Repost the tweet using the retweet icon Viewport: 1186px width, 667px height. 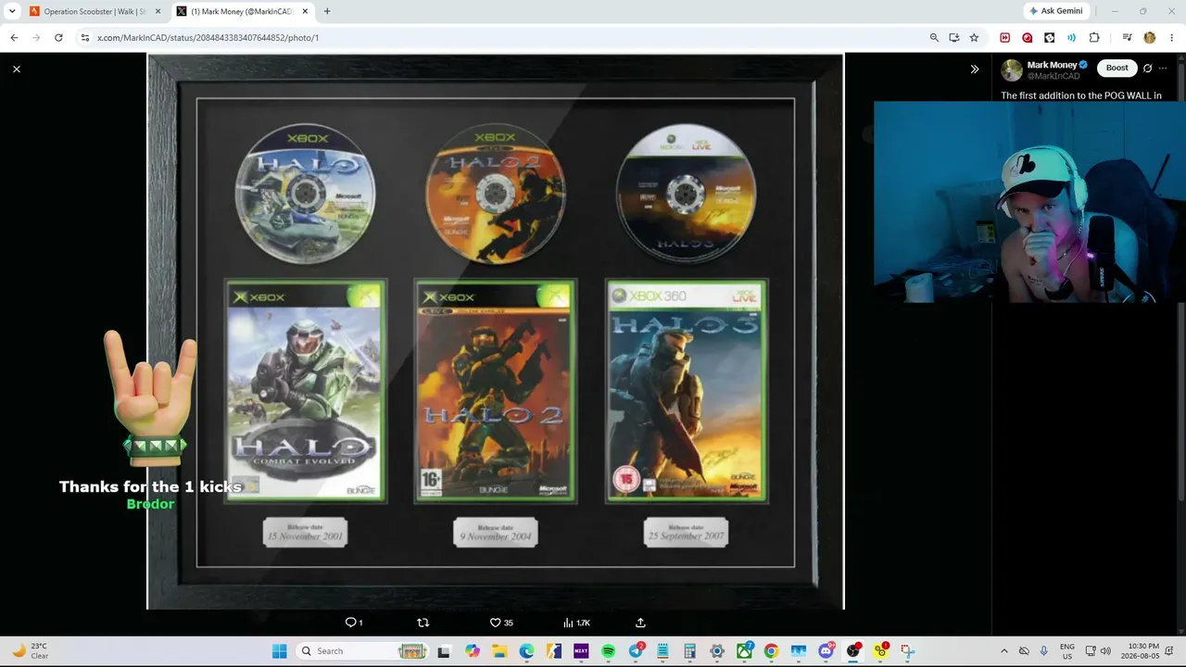tap(423, 623)
